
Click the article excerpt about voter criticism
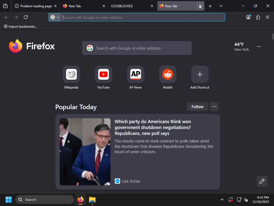[164, 146]
